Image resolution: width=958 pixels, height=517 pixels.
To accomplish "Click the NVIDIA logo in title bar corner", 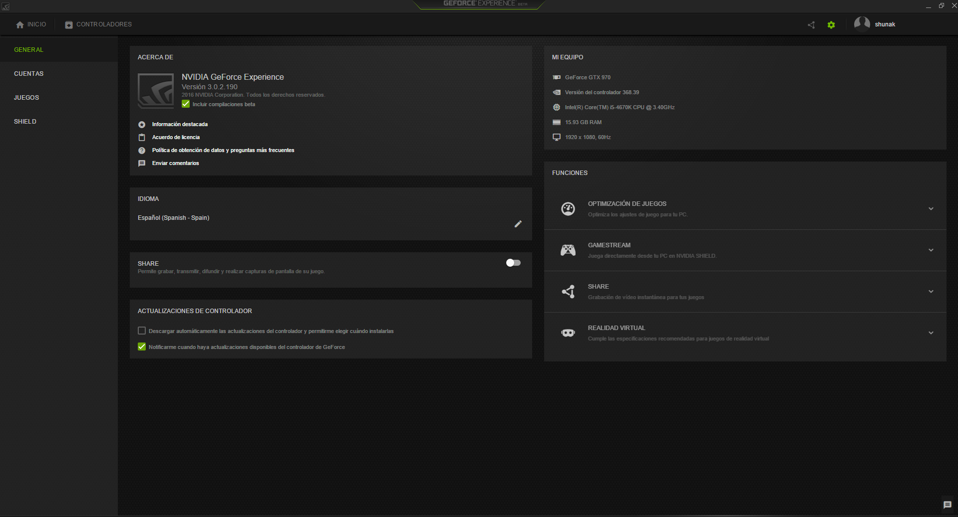I will tap(5, 6).
